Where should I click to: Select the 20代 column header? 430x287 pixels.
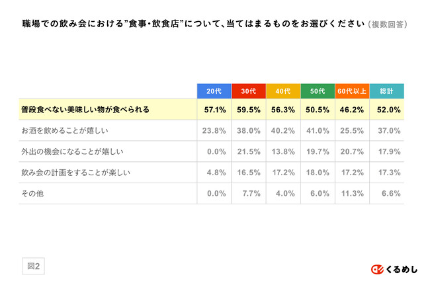click(213, 91)
